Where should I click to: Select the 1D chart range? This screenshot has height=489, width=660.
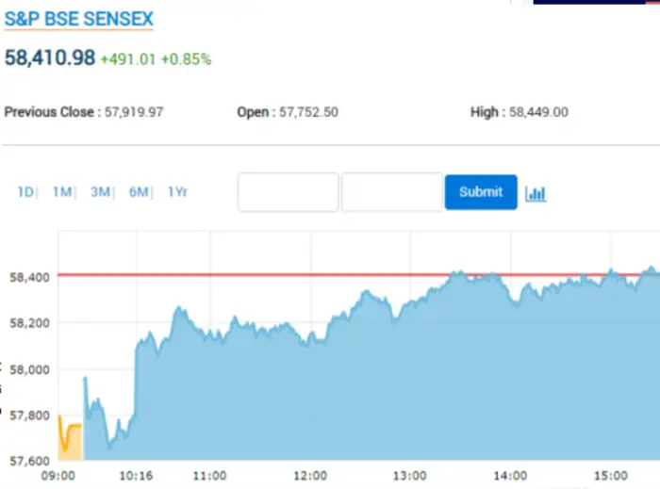click(25, 192)
